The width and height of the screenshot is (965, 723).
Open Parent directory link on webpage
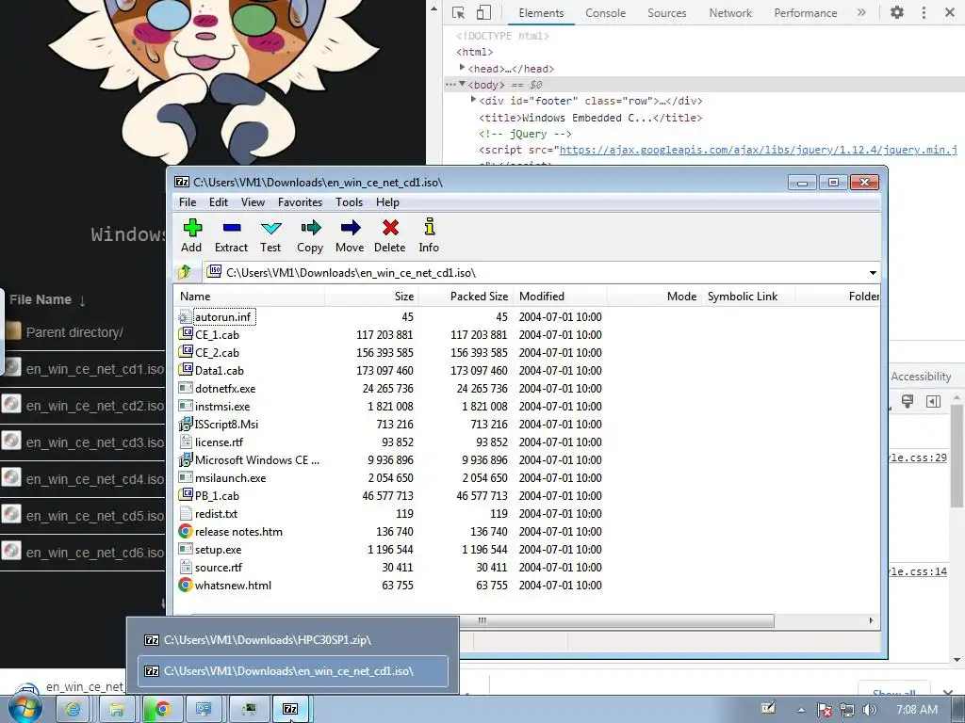click(74, 332)
